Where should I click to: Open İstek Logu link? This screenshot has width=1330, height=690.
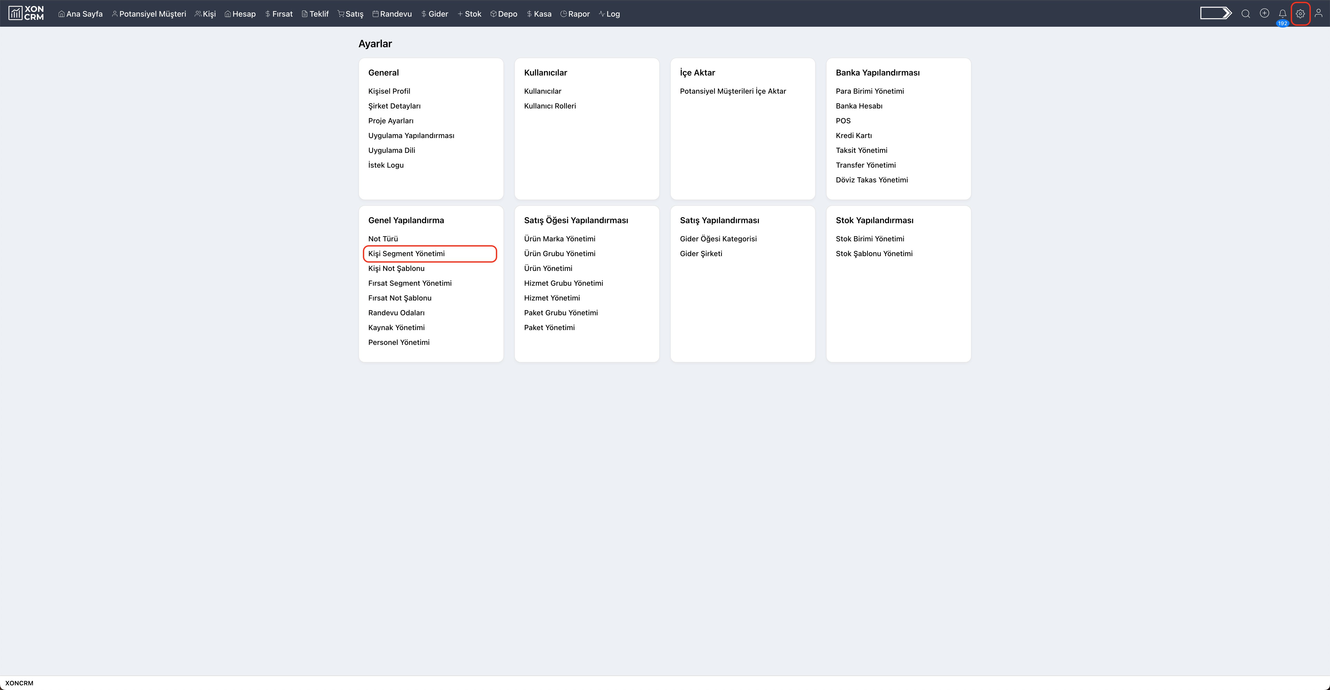tap(386, 165)
